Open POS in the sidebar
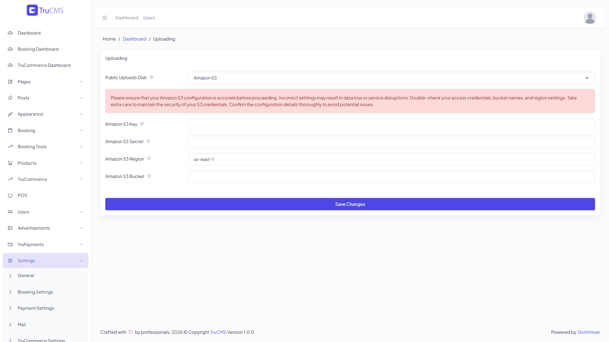Screen dimensions: 609x342 pos(45,195)
